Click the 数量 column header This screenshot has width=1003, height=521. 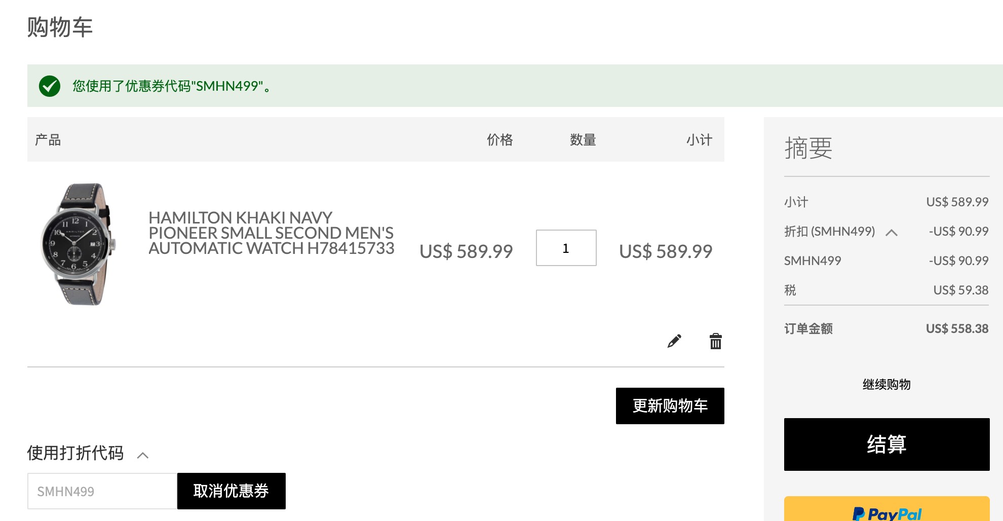(583, 140)
